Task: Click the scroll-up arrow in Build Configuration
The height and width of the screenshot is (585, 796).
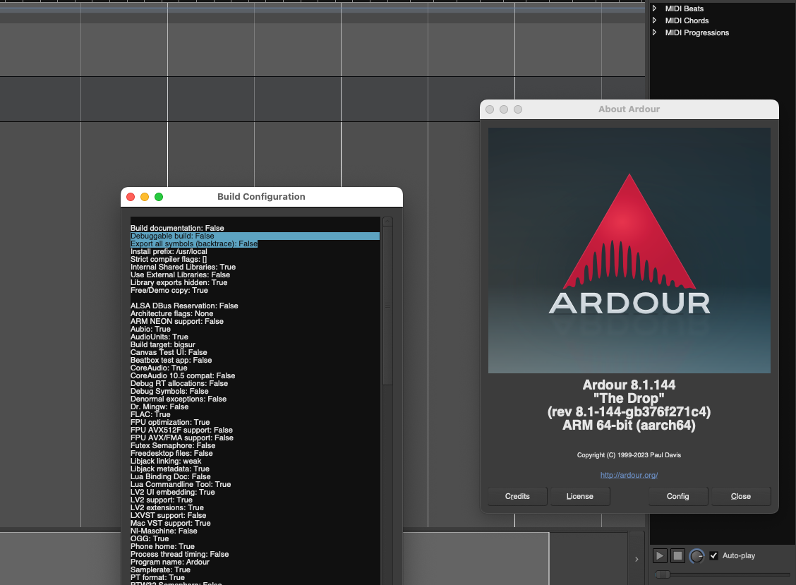Action: point(387,222)
